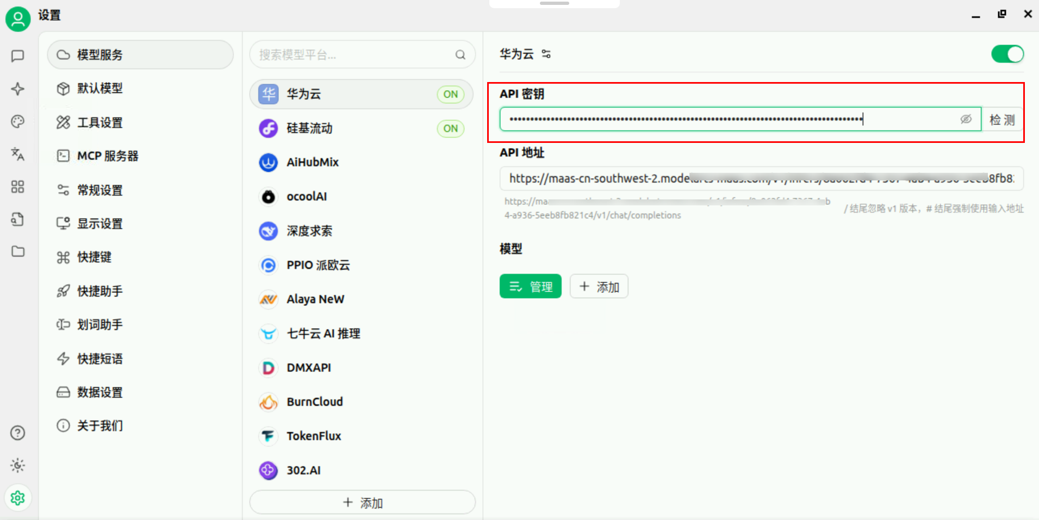1039x520 pixels.
Task: Click the 深度求索 provider logo
Action: (269, 231)
